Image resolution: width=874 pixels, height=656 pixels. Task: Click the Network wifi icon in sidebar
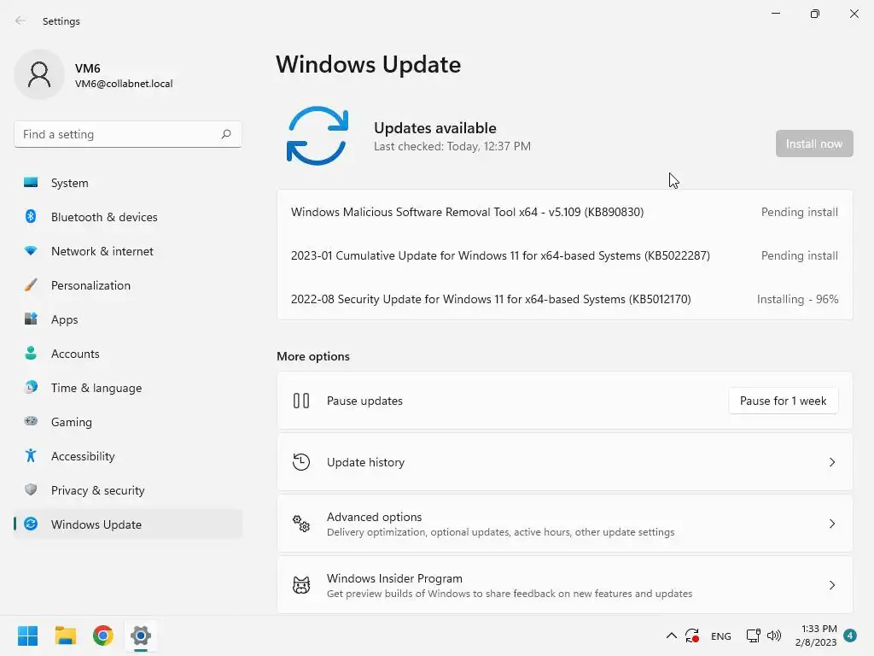pyautogui.click(x=31, y=251)
